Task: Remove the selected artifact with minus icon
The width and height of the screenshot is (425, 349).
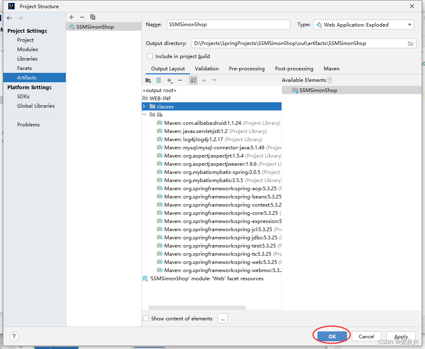Action: tap(82, 17)
